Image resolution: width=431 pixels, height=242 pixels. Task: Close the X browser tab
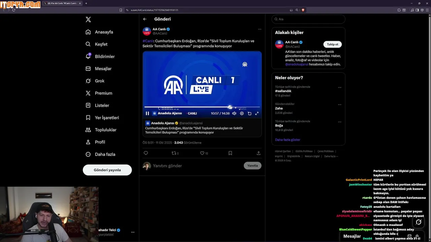(80, 3)
